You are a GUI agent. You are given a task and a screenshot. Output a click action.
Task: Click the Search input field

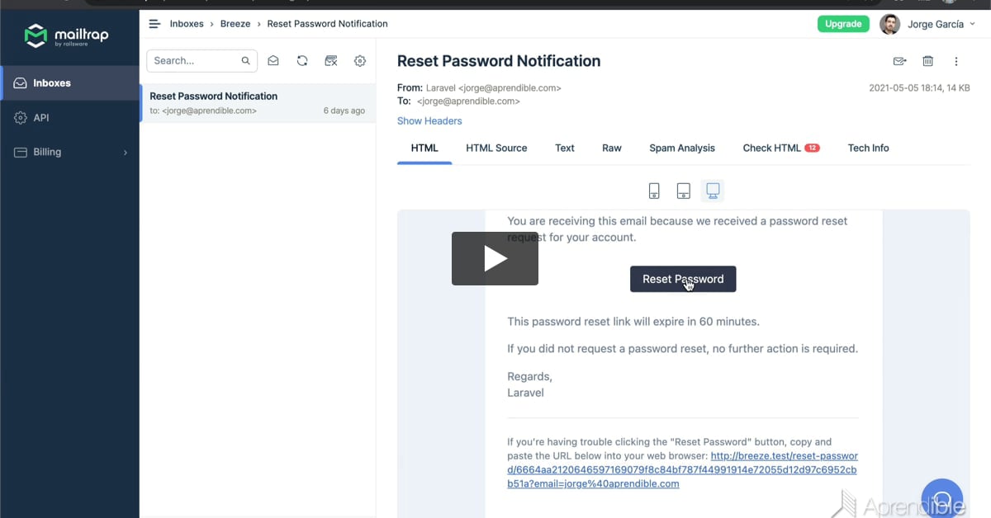(202, 61)
